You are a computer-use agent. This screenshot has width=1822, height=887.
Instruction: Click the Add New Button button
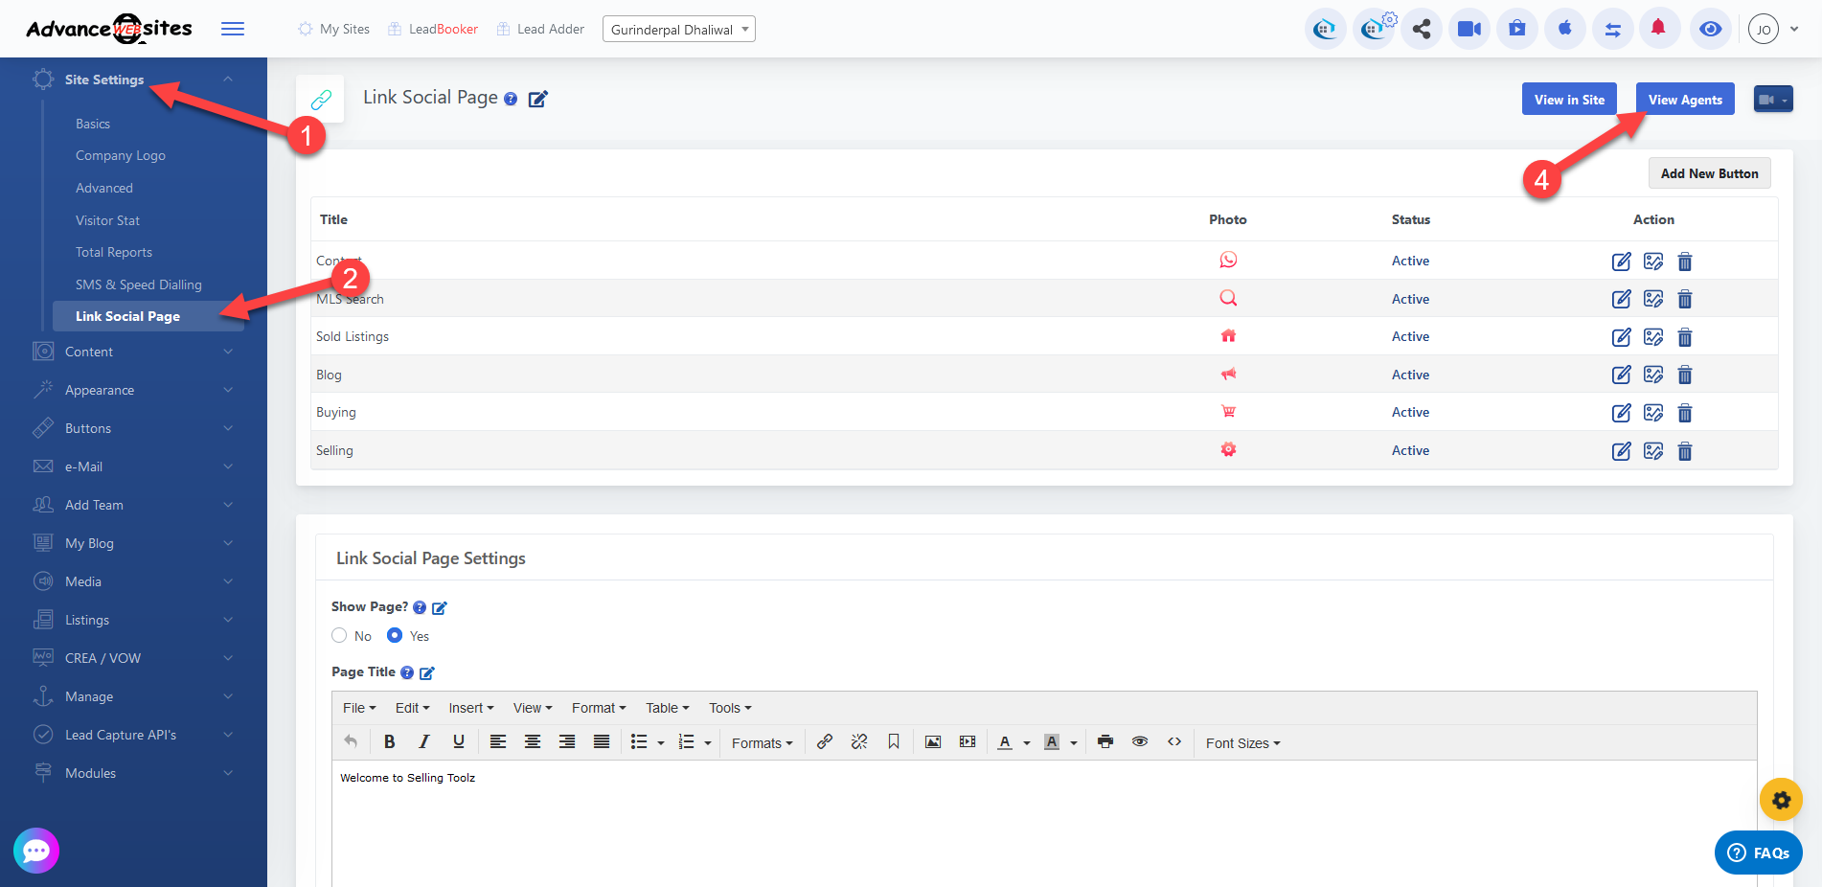[x=1709, y=173]
